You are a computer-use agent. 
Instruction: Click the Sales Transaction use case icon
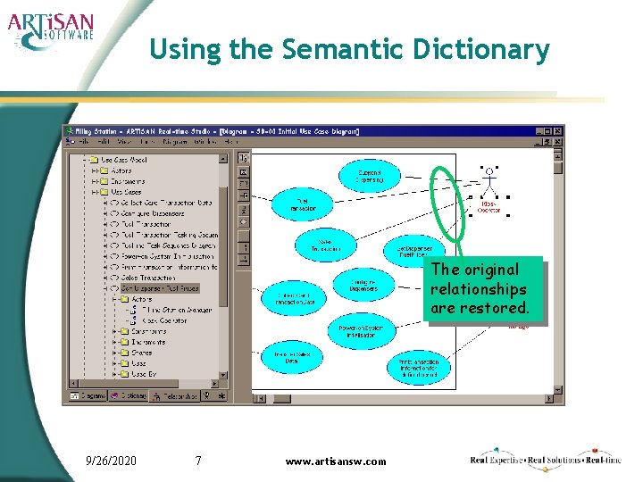click(x=114, y=278)
